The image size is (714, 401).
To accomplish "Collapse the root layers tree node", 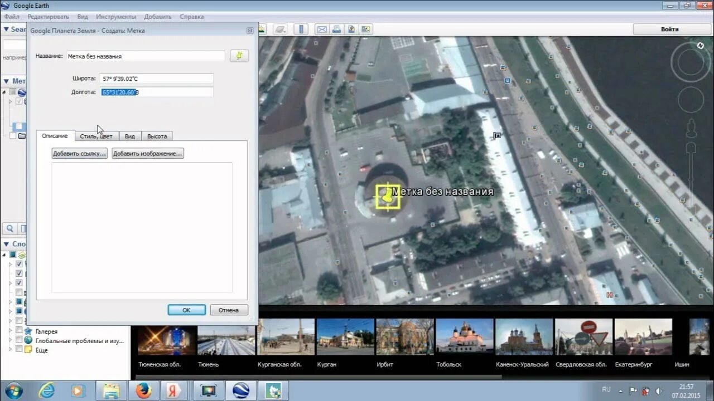I will [x=5, y=255].
